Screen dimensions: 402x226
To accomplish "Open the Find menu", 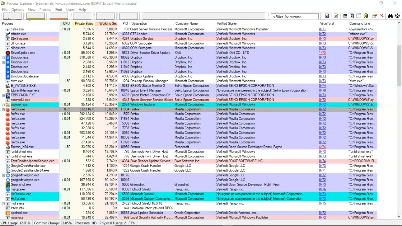I will point(58,10).
